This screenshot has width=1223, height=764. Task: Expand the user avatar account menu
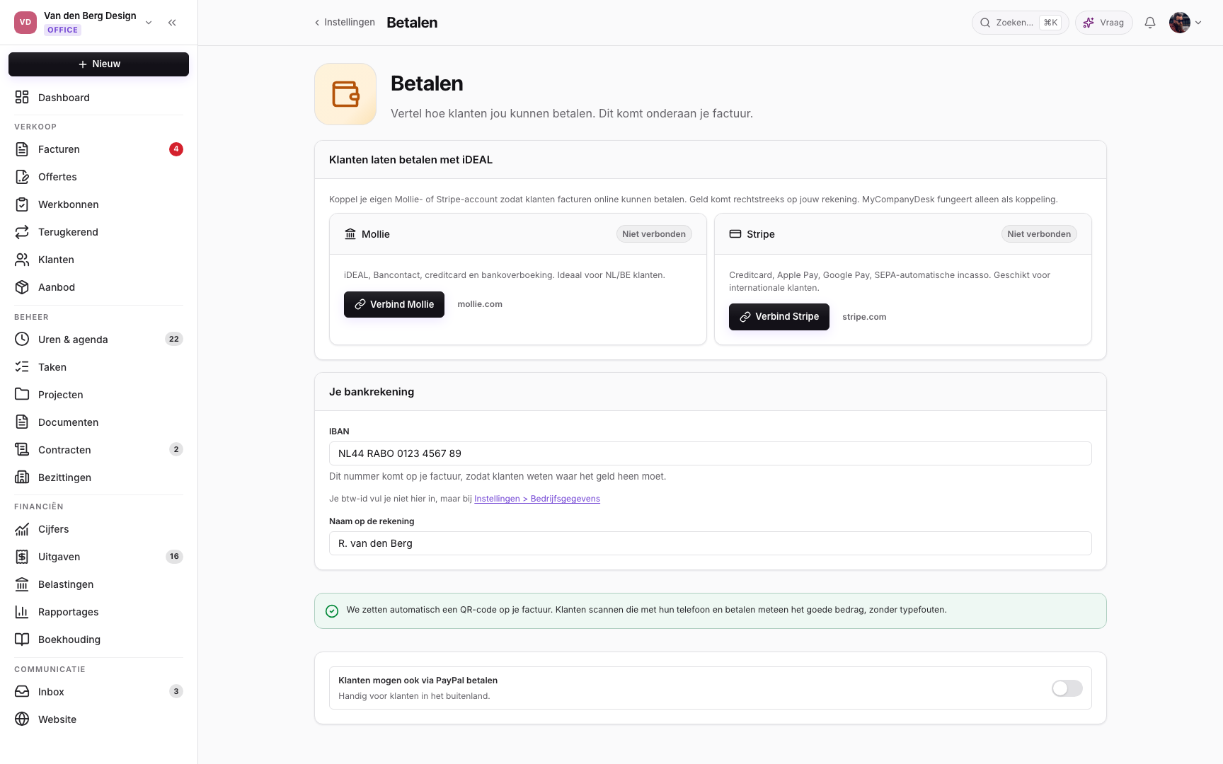click(1185, 23)
